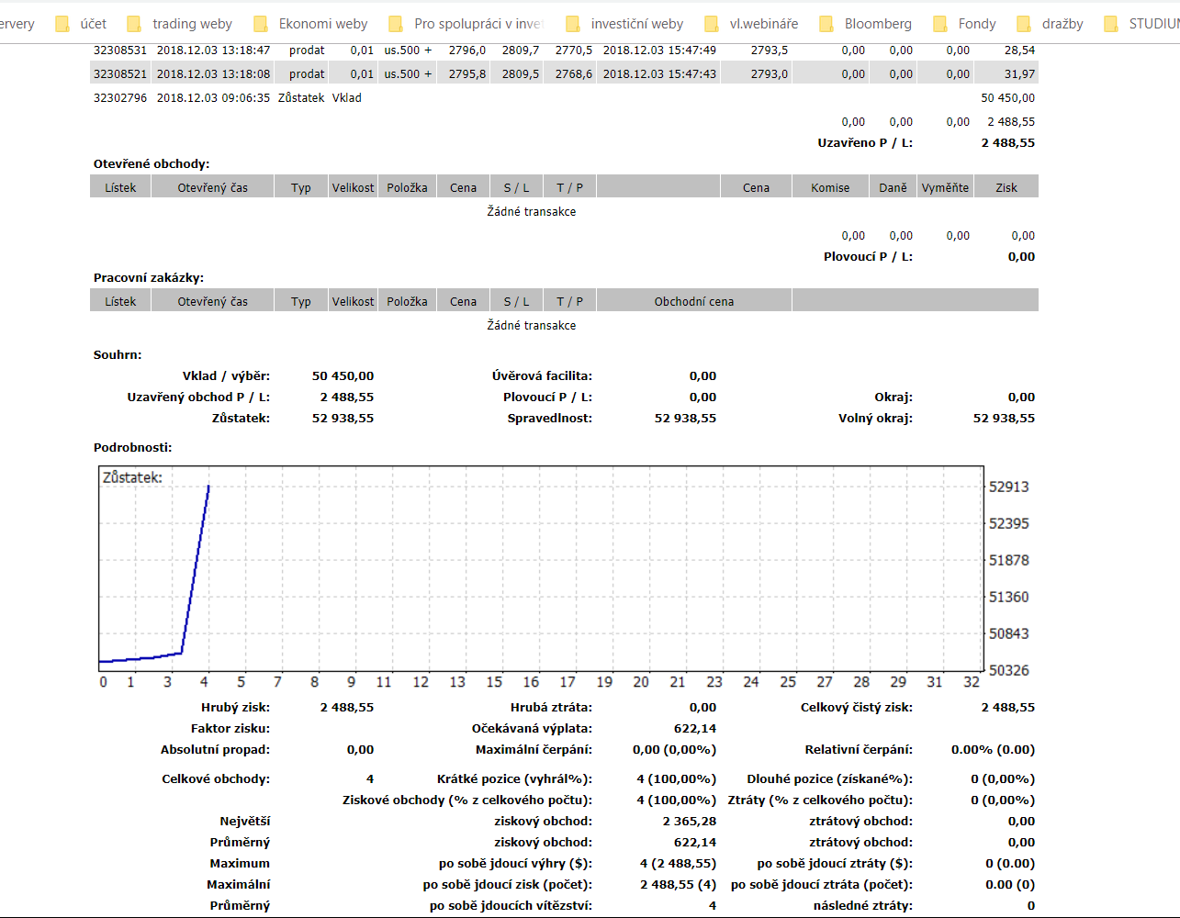The image size is (1180, 918).
Task: Click the Úvěrová facilita label
Action: 542,376
